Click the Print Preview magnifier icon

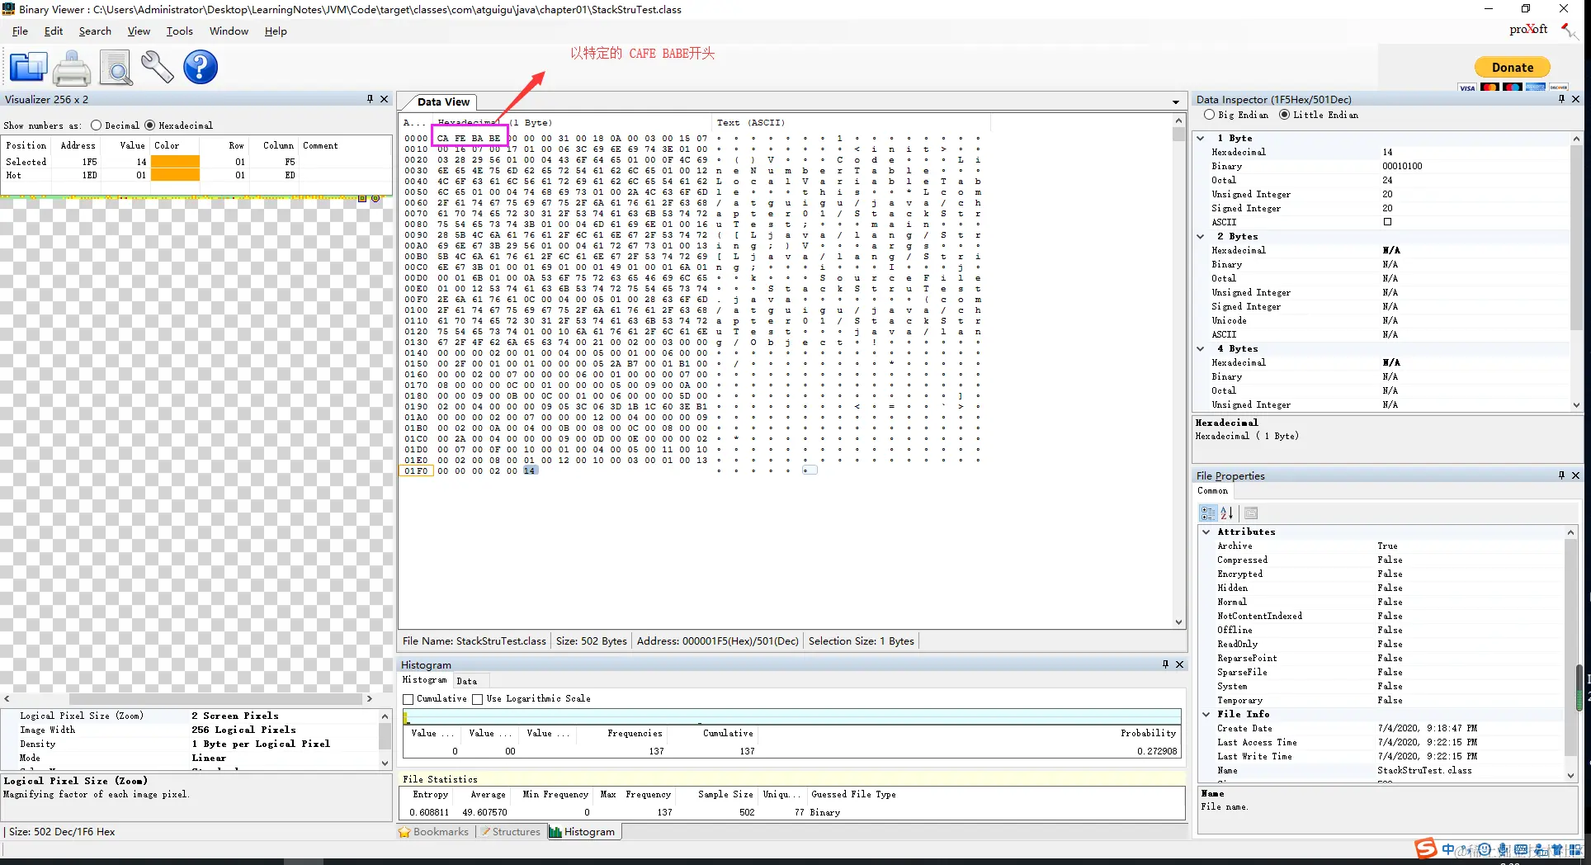pos(116,68)
